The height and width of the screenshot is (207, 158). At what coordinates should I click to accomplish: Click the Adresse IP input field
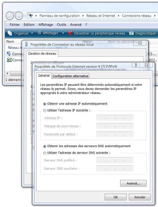point(115,118)
